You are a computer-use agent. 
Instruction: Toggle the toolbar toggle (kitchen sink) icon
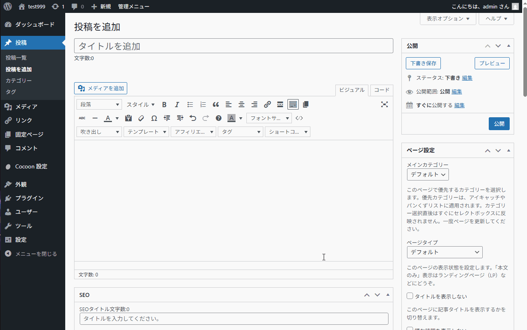[293, 104]
